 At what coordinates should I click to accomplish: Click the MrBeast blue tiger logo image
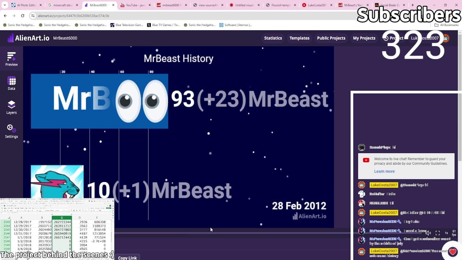tap(57, 182)
